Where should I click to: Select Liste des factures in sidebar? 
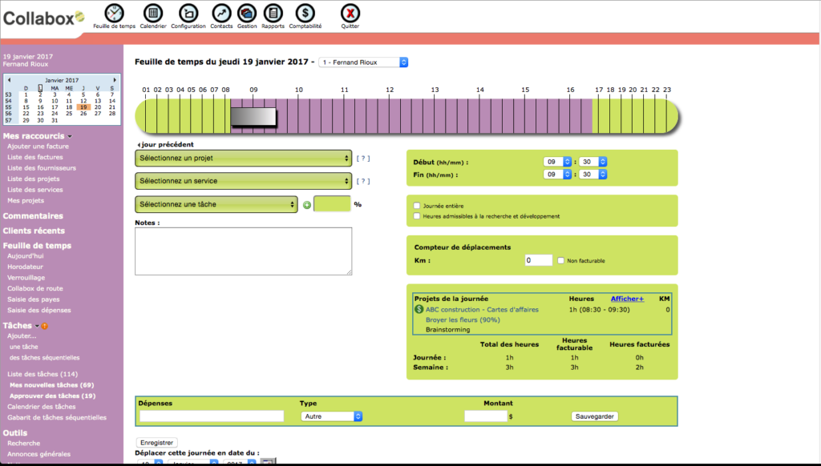click(34, 157)
